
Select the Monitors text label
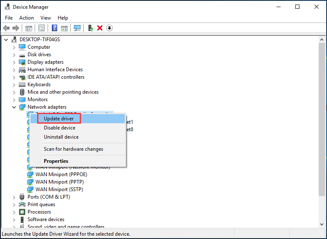[x=38, y=100]
